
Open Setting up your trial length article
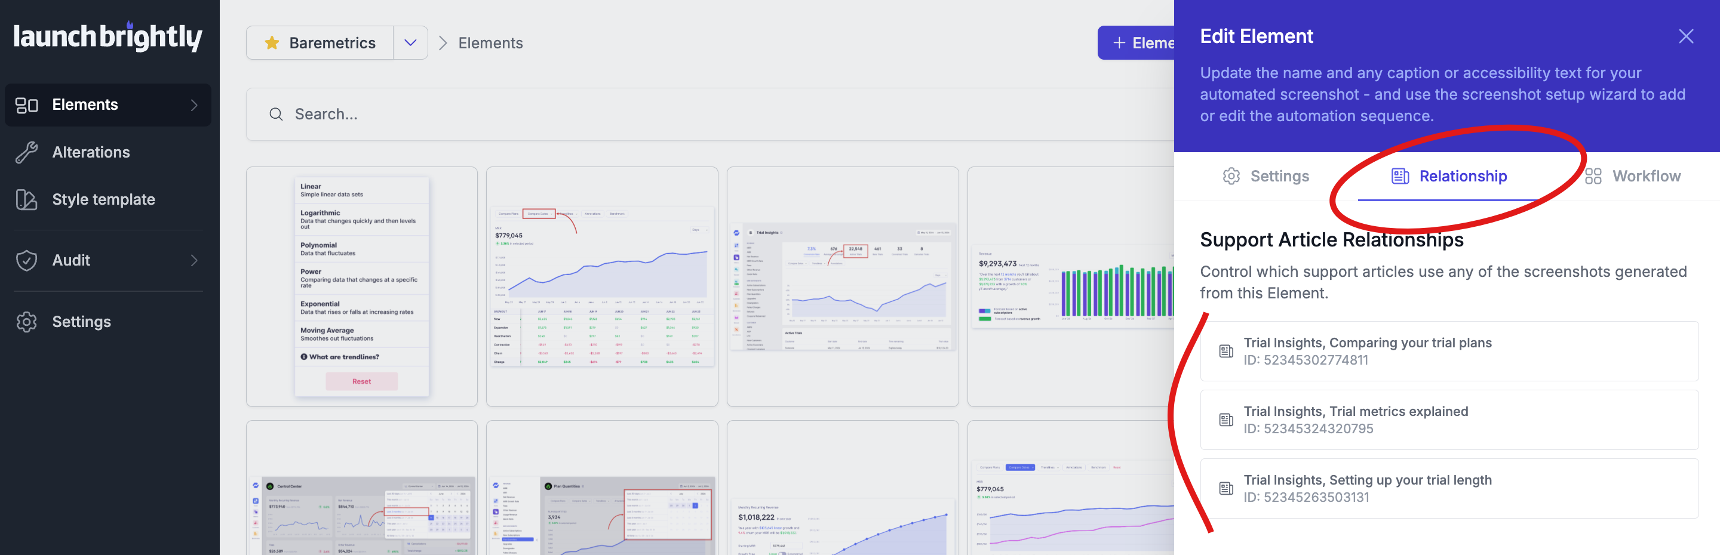(1449, 488)
